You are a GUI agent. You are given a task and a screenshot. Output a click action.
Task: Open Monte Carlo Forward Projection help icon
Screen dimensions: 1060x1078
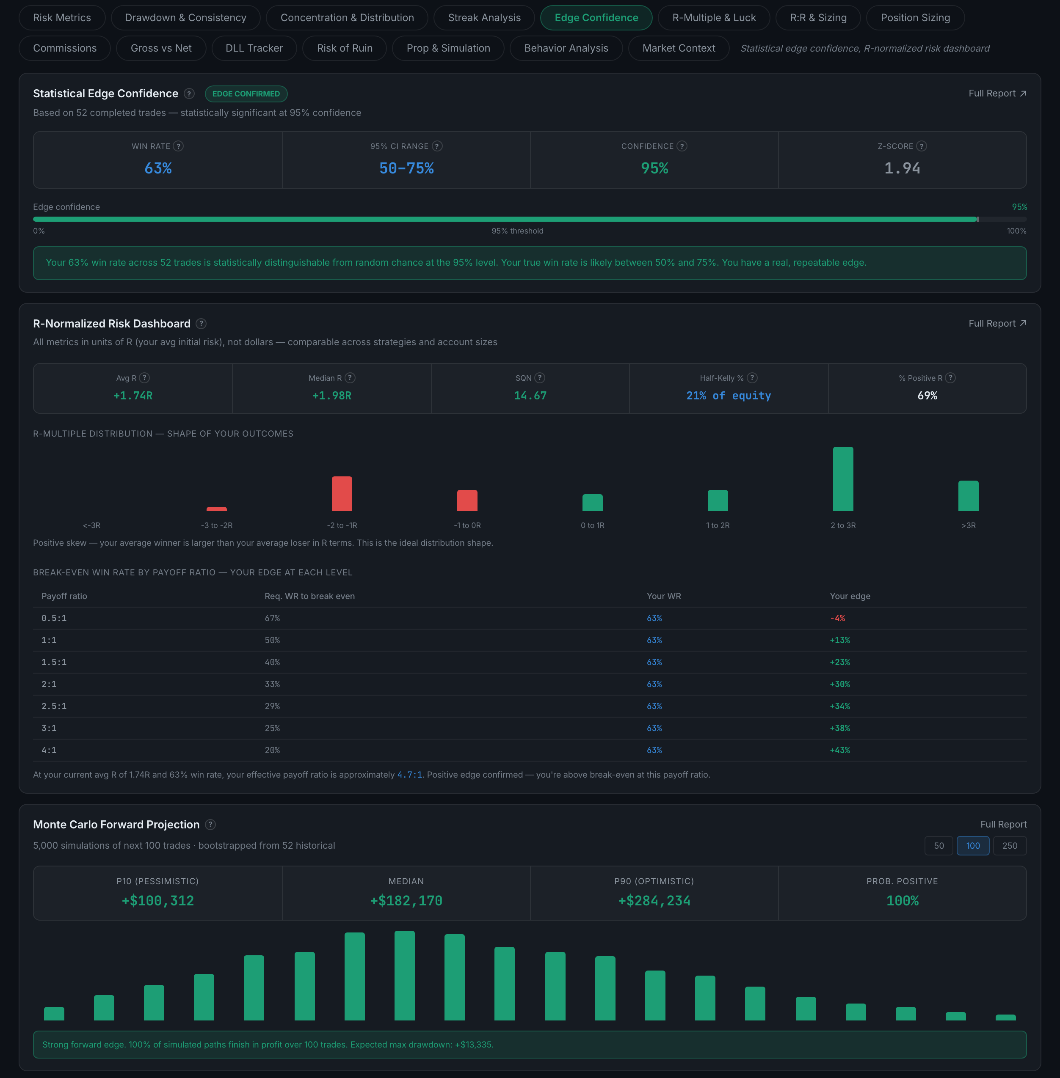(210, 824)
